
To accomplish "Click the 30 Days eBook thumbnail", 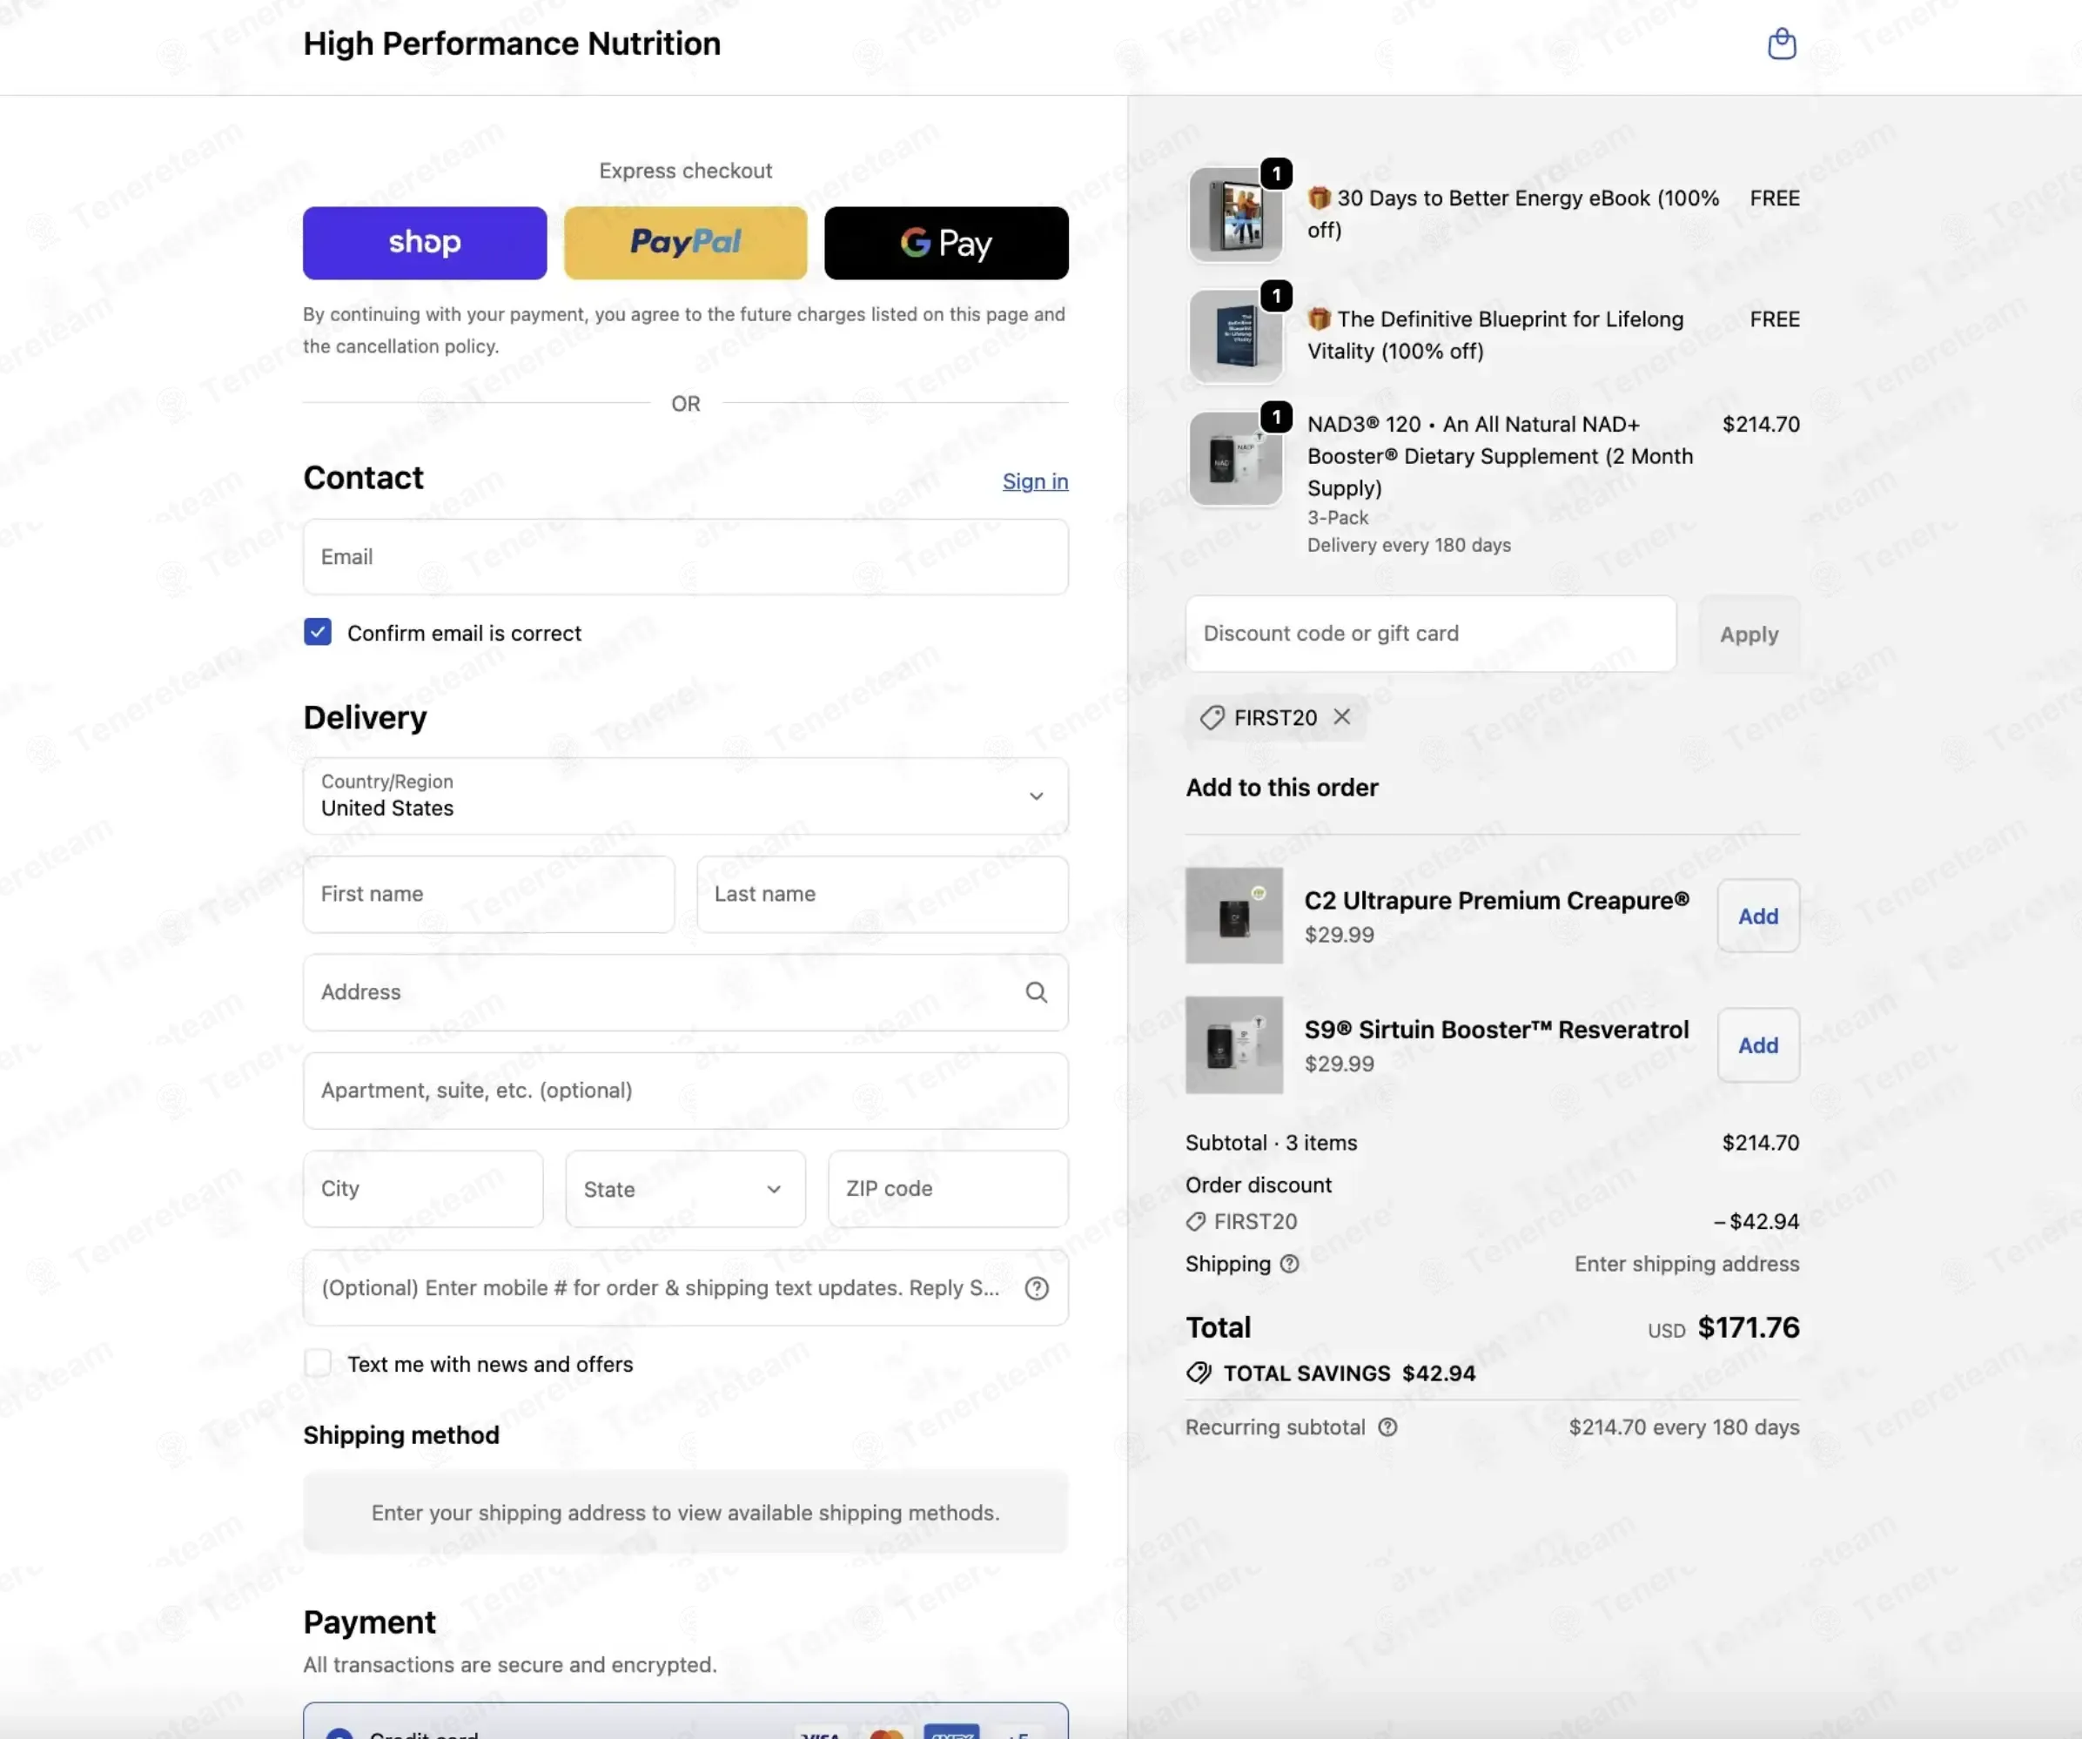I will tap(1235, 214).
